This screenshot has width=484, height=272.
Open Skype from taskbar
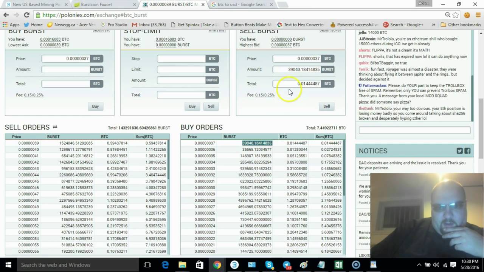tap(269, 265)
